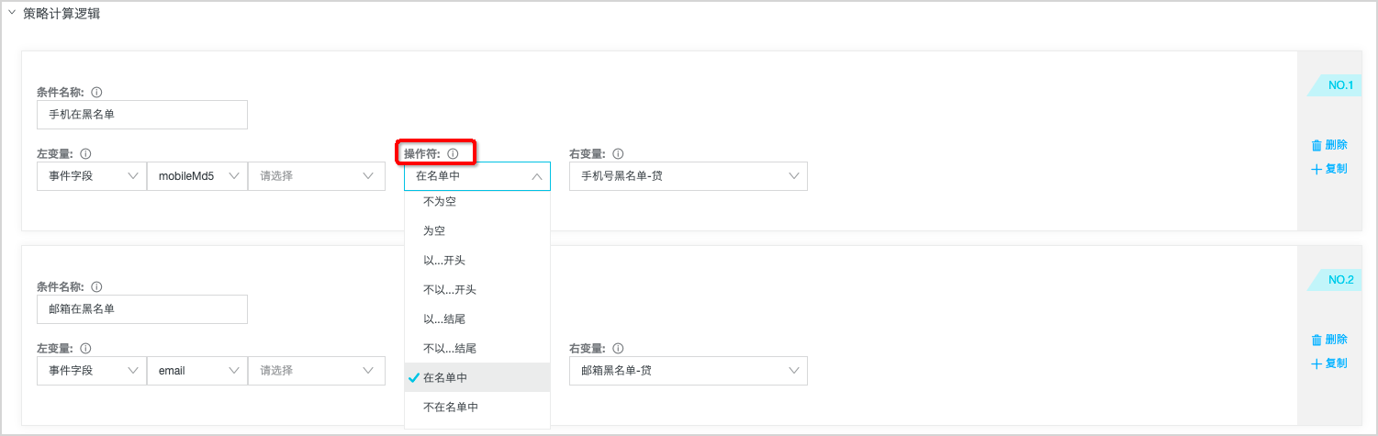Close the open 在名单中 operator dropdown
This screenshot has width=1378, height=436.
[x=477, y=176]
